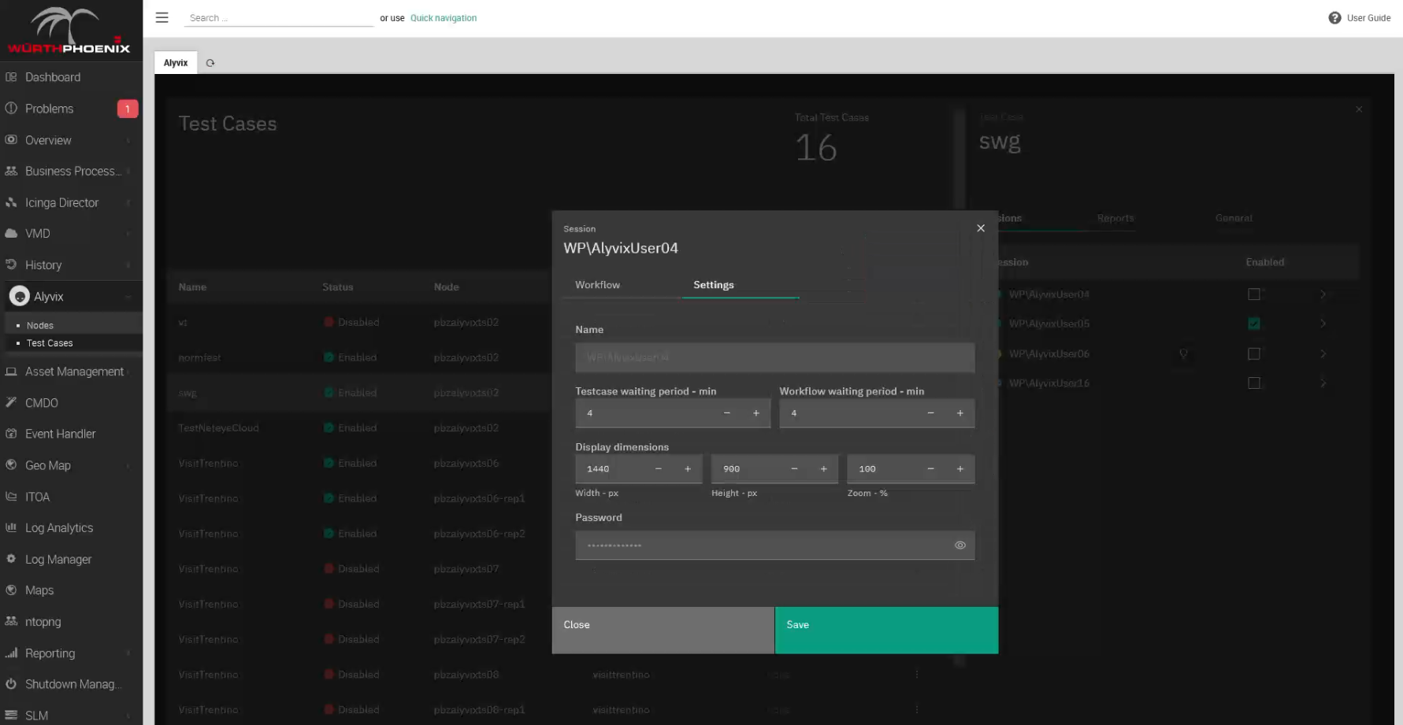The width and height of the screenshot is (1403, 725).
Task: Decrease Testcase waiting period with minus
Action: (726, 413)
